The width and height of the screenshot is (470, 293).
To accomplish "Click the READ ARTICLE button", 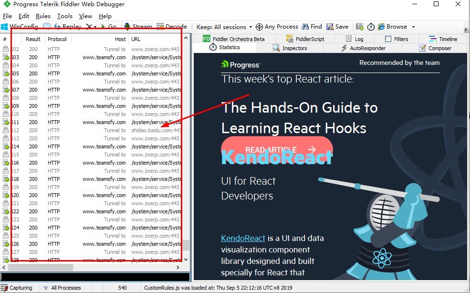I will pos(277,149).
